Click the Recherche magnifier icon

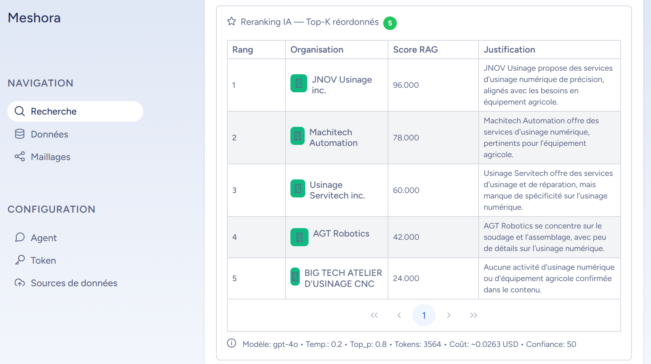[x=20, y=111]
